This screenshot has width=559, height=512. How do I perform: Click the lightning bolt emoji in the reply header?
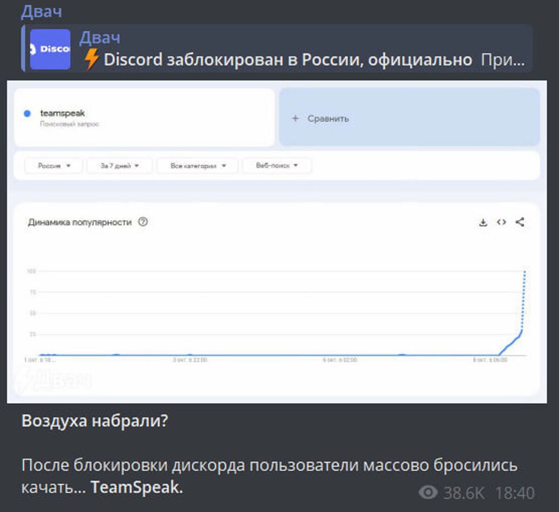tap(92, 59)
